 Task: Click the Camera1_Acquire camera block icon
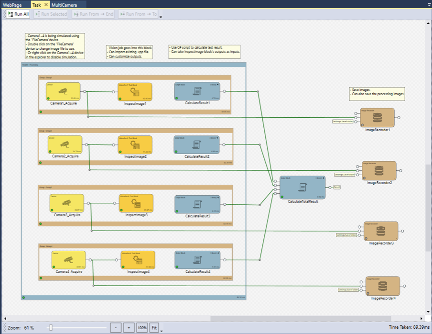pyautogui.click(x=63, y=91)
